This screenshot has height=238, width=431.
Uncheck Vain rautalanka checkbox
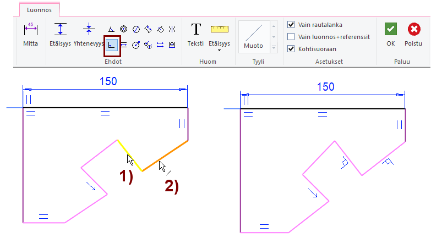point(291,25)
